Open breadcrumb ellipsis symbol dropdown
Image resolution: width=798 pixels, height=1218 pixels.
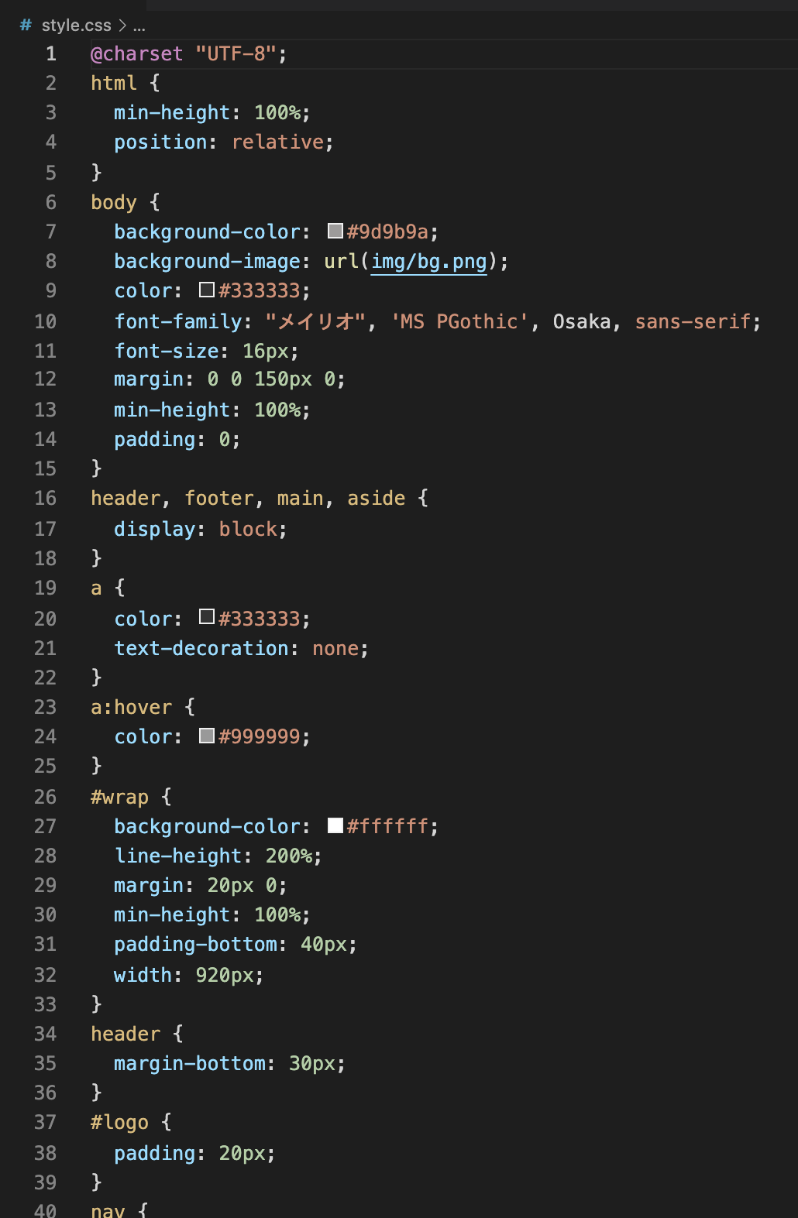(x=139, y=26)
